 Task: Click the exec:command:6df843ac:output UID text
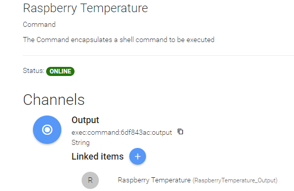(122, 133)
